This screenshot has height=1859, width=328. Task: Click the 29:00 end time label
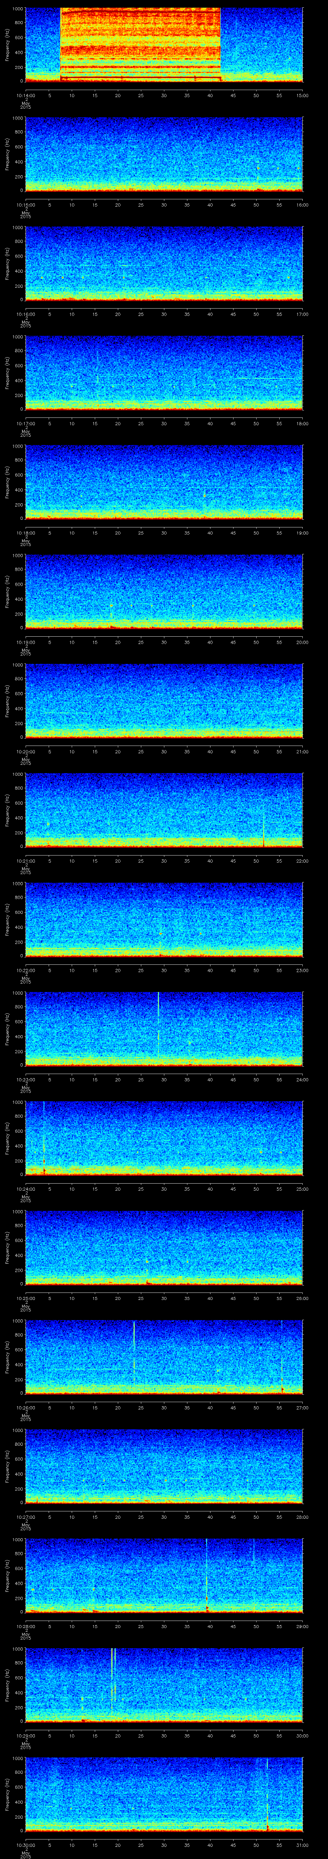tap(302, 1627)
